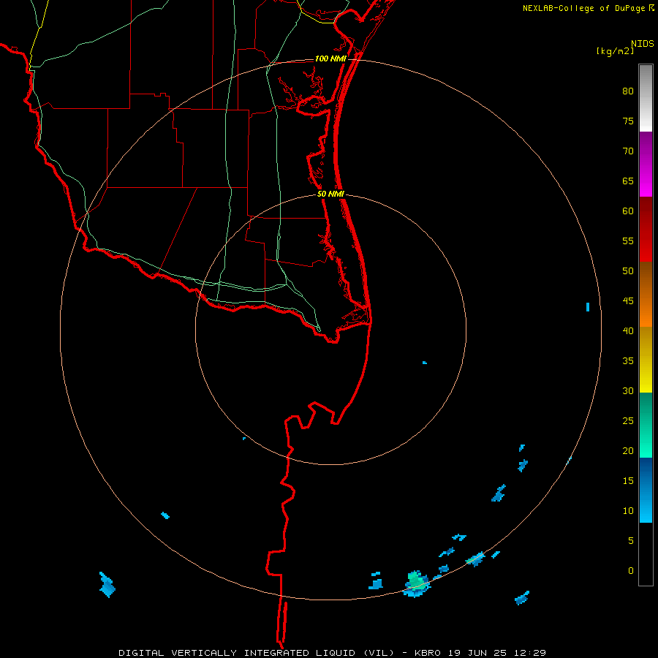Click the NIDS product label
This screenshot has width=658, height=658.
coord(642,43)
